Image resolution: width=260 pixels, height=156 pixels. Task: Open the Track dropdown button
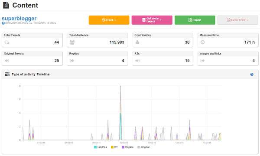click(109, 20)
